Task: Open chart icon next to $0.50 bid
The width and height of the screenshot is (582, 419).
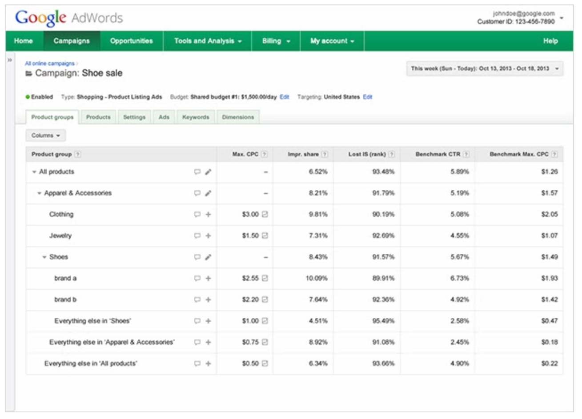Action: pos(265,364)
